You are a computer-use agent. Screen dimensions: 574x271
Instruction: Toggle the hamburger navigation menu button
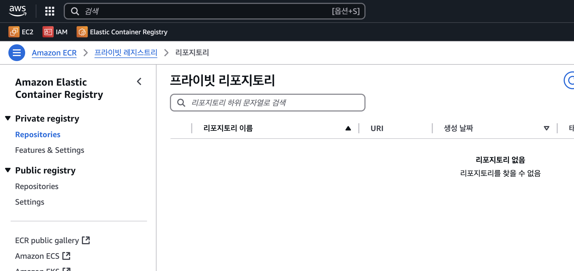click(x=17, y=53)
